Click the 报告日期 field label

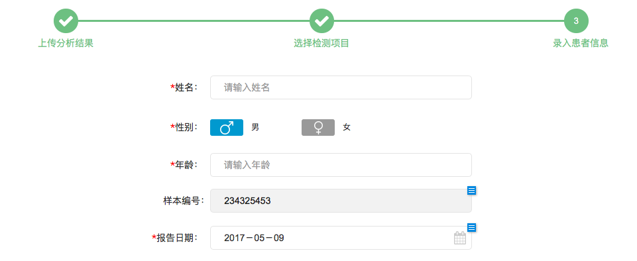click(x=177, y=238)
